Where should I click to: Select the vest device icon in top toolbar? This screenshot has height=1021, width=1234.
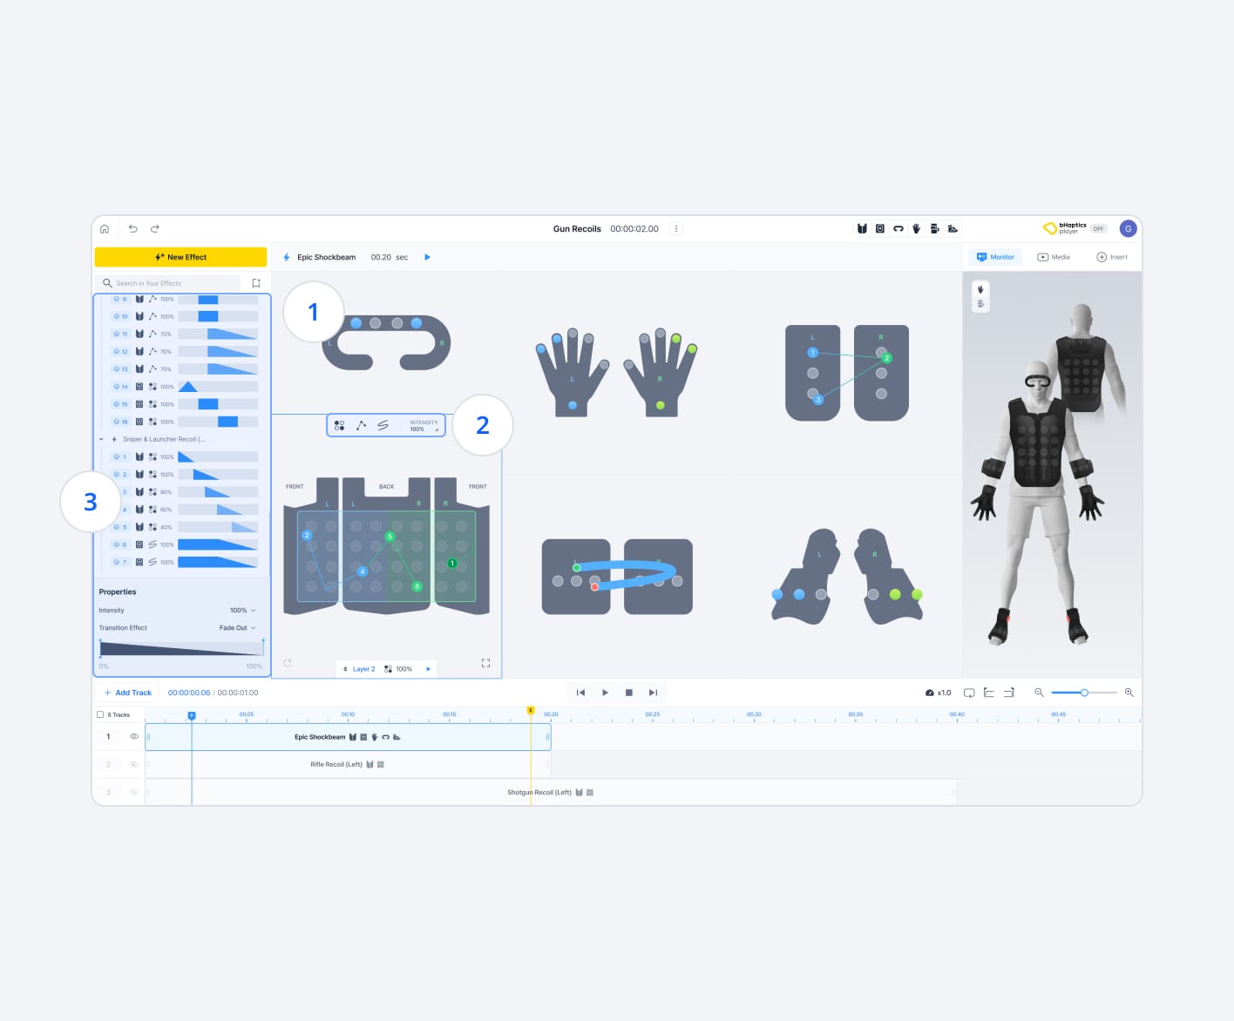pos(862,228)
